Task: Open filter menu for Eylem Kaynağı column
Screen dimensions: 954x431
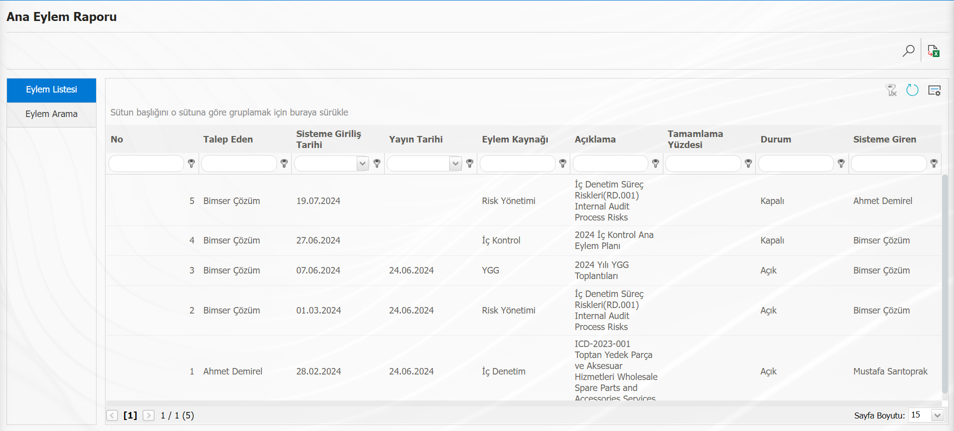Action: point(563,163)
